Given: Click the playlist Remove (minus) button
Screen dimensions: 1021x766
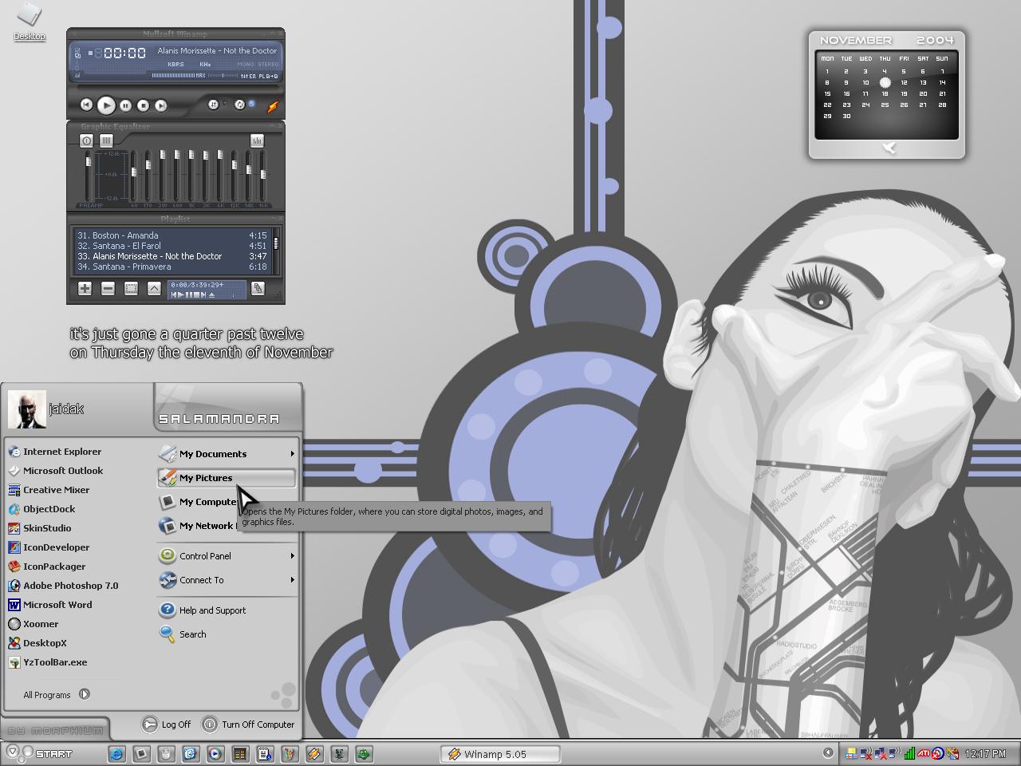Looking at the screenshot, I should pos(108,289).
